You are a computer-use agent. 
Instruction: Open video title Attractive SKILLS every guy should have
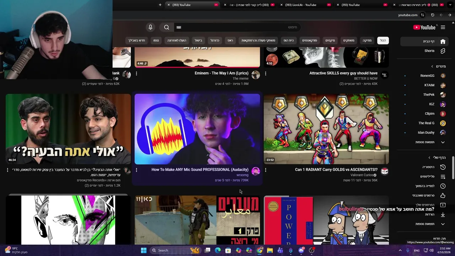(343, 73)
